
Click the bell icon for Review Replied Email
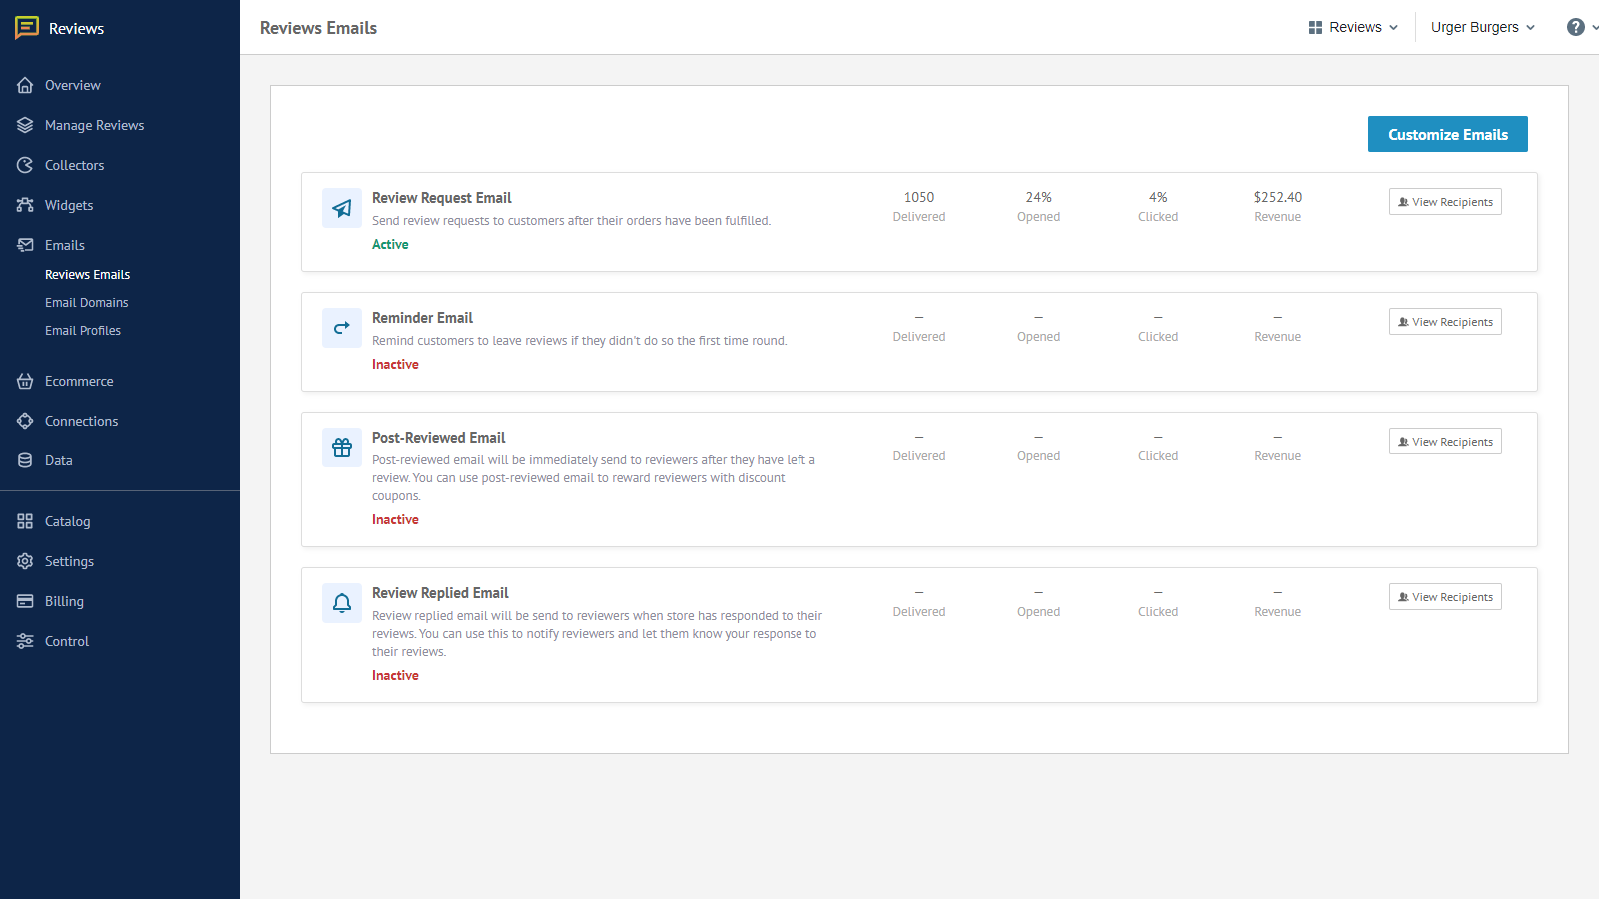click(342, 603)
